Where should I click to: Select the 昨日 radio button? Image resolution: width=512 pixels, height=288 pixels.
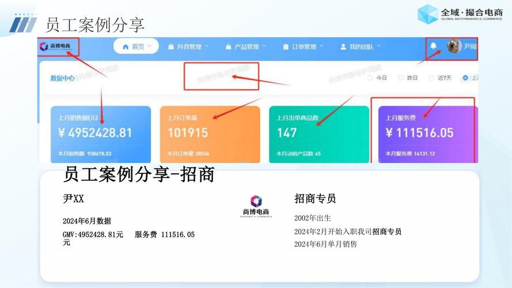pyautogui.click(x=401, y=78)
